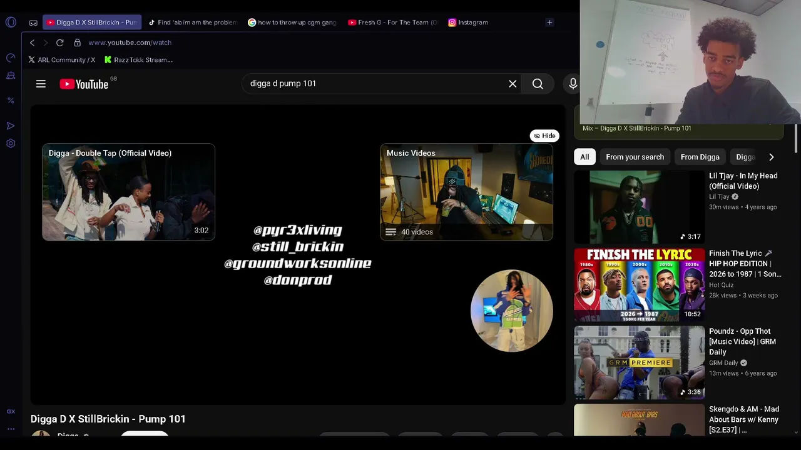Open the 'Poundz - Opp Thot' video title
Screen dimensions: 801x450
click(743, 342)
